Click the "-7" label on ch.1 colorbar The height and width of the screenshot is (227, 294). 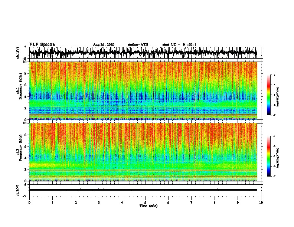274,115
